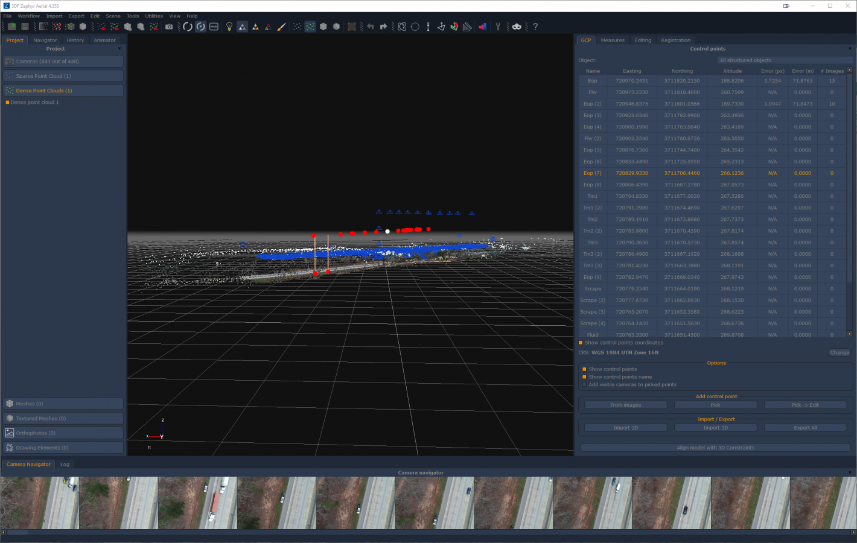Click the colored bar chart icon
Screen dimensions: 857x543
482,27
